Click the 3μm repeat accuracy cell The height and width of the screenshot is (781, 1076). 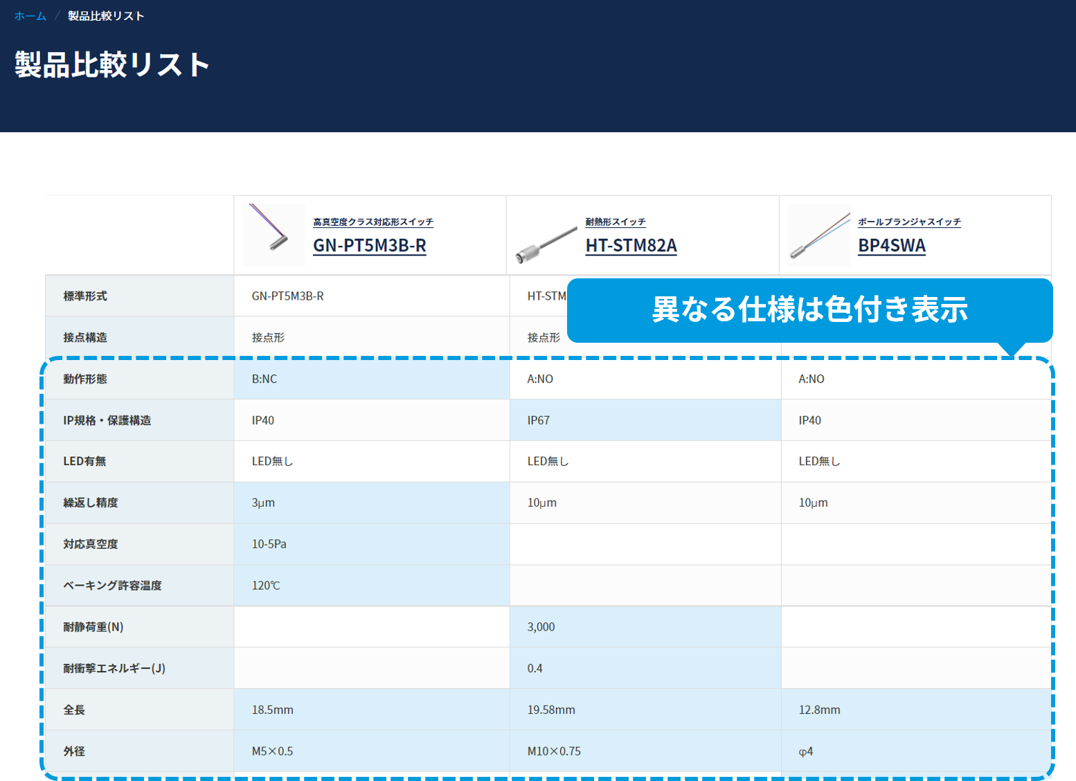pyautogui.click(x=372, y=503)
